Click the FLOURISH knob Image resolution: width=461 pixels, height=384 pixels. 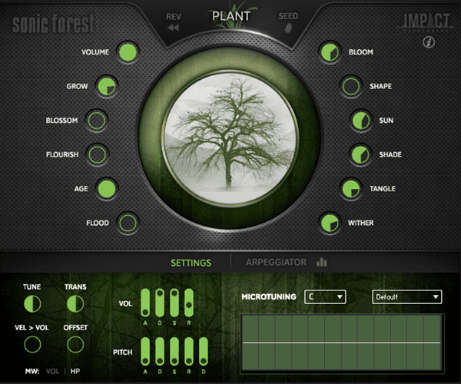point(97,154)
